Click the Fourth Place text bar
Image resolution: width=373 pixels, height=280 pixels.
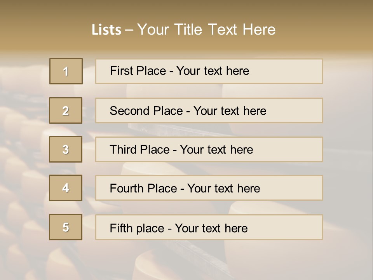(209, 188)
